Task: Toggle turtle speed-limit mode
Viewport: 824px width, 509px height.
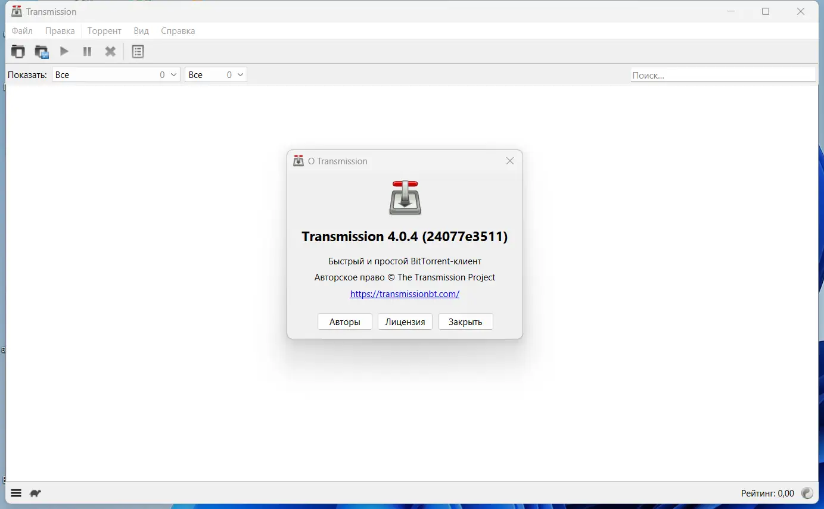Action: 35,493
